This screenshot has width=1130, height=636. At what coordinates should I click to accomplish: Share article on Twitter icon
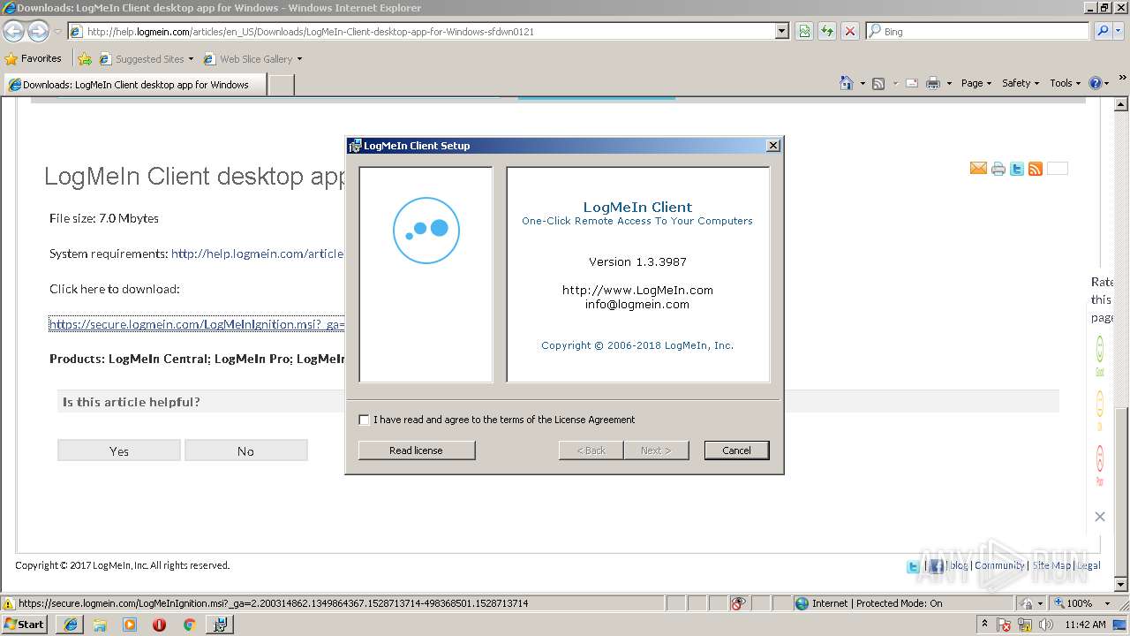click(x=1017, y=169)
